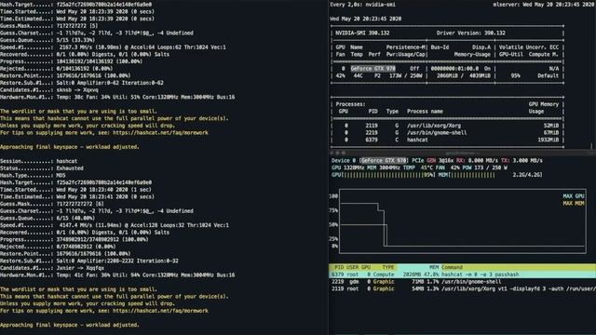Select 2066MiB / 4039MiB memory usage
The height and width of the screenshot is (335, 596).
click(x=464, y=76)
